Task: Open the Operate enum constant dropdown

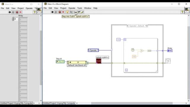Action: tap(98, 50)
